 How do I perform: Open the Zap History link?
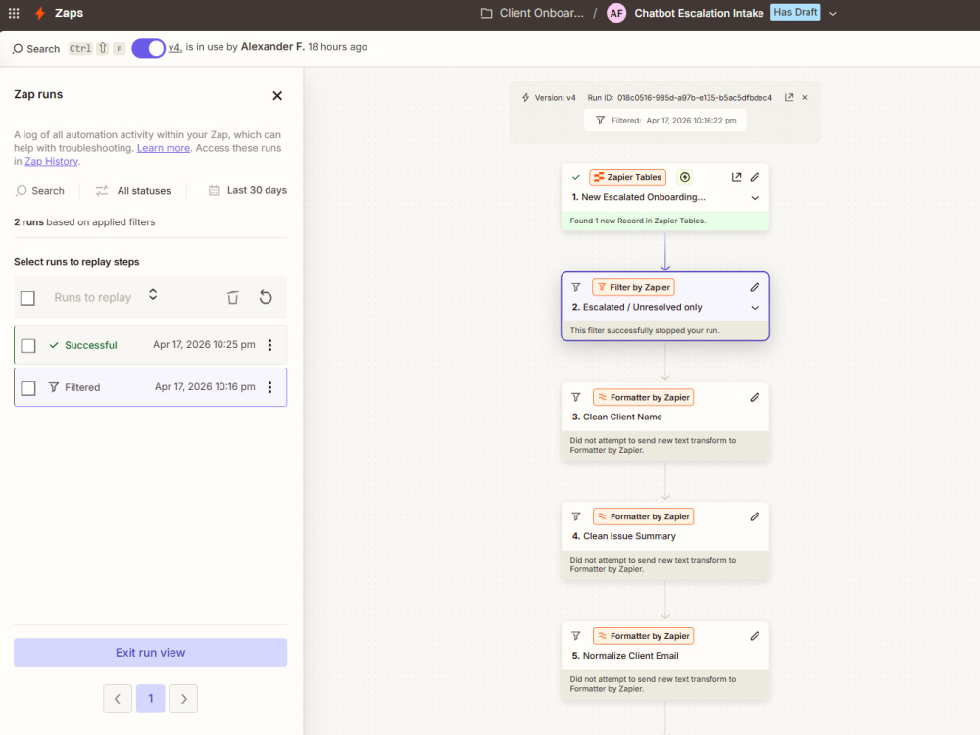coord(51,162)
